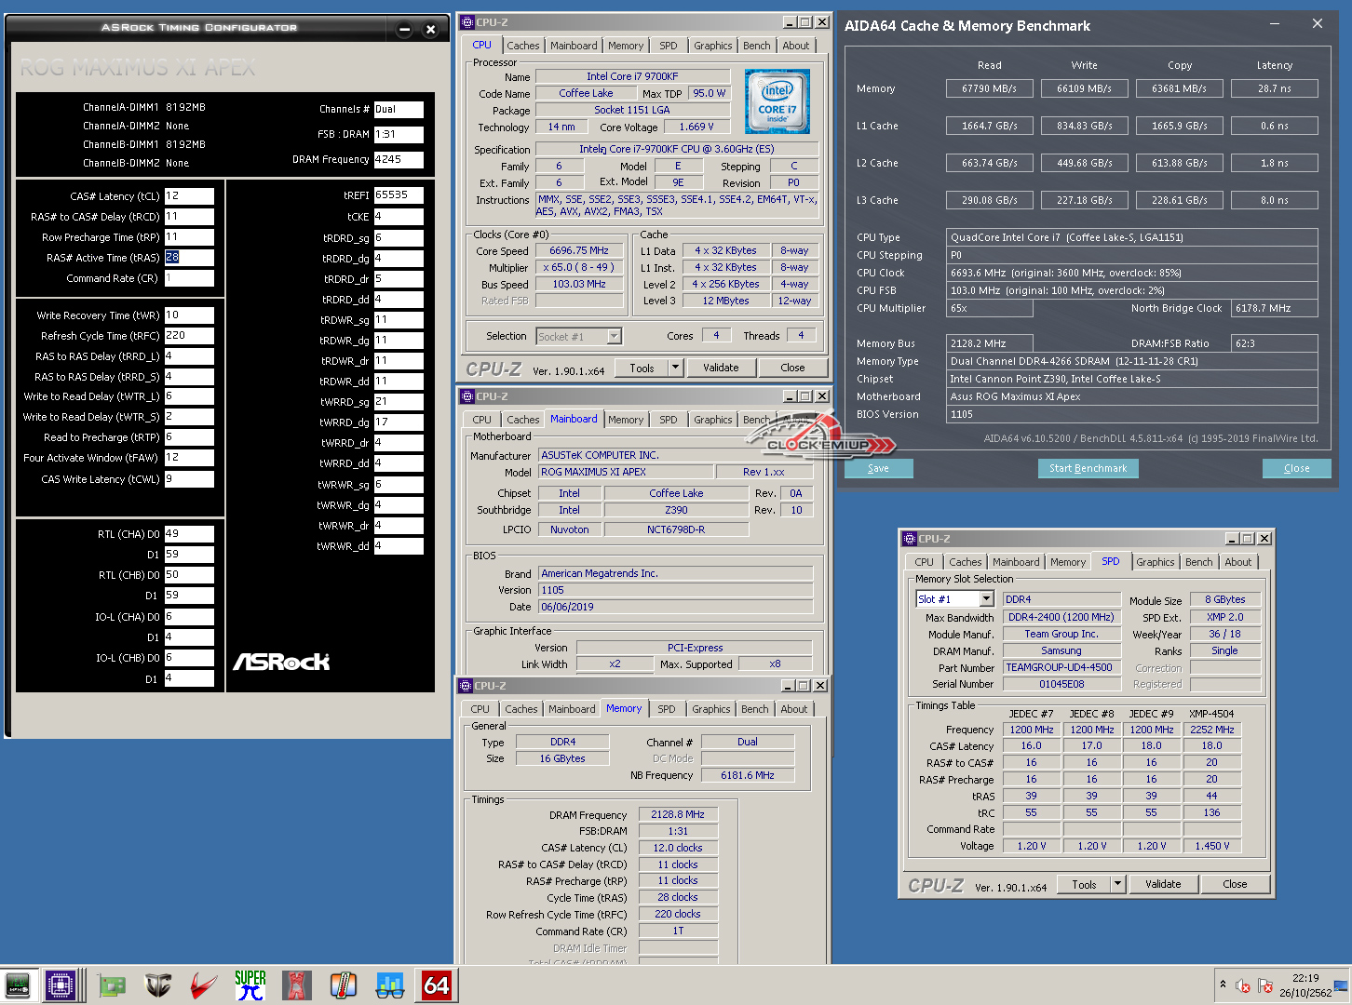Image resolution: width=1352 pixels, height=1005 pixels.
Task: Close the ASRock Timing Configurator window
Action: (430, 29)
